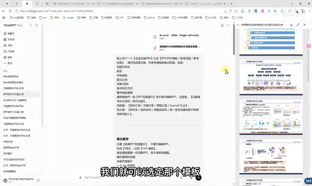Close the PDF preview panel

pos(305,25)
